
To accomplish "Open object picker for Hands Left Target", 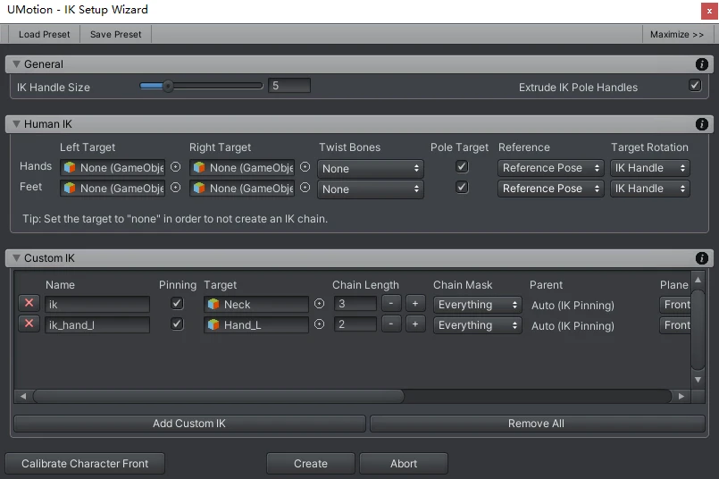I will [x=176, y=167].
